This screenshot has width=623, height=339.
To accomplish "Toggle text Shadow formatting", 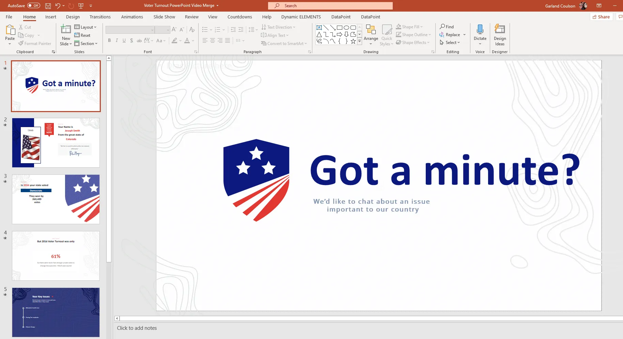I will (131, 41).
